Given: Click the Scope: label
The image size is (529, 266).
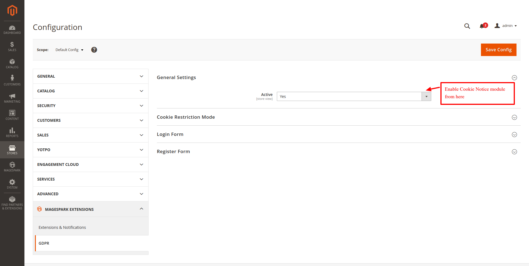Looking at the screenshot, I should coord(42,50).
